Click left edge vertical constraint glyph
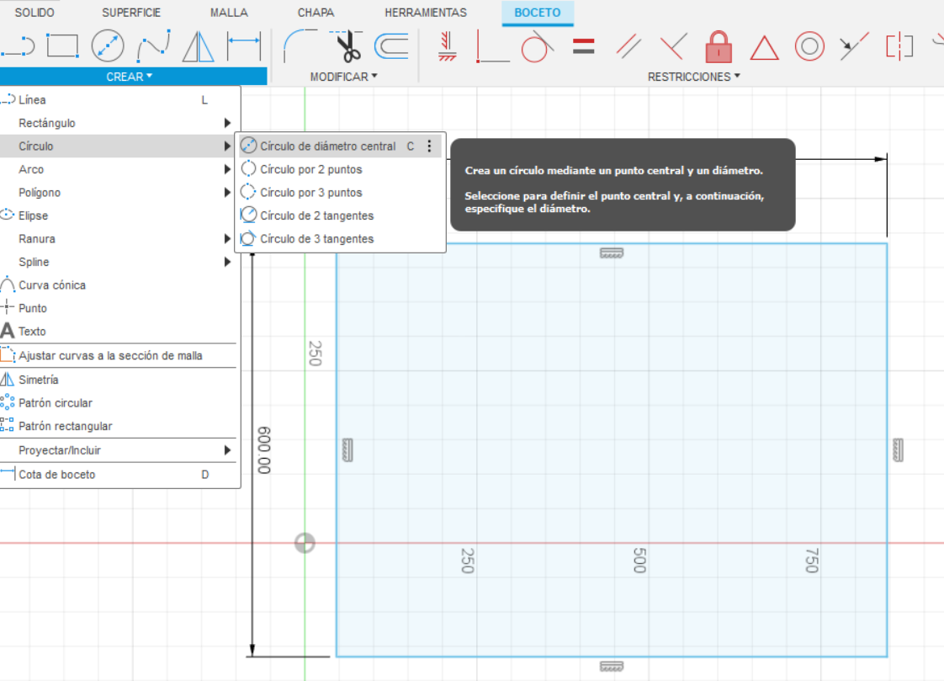The width and height of the screenshot is (944, 681). [347, 450]
